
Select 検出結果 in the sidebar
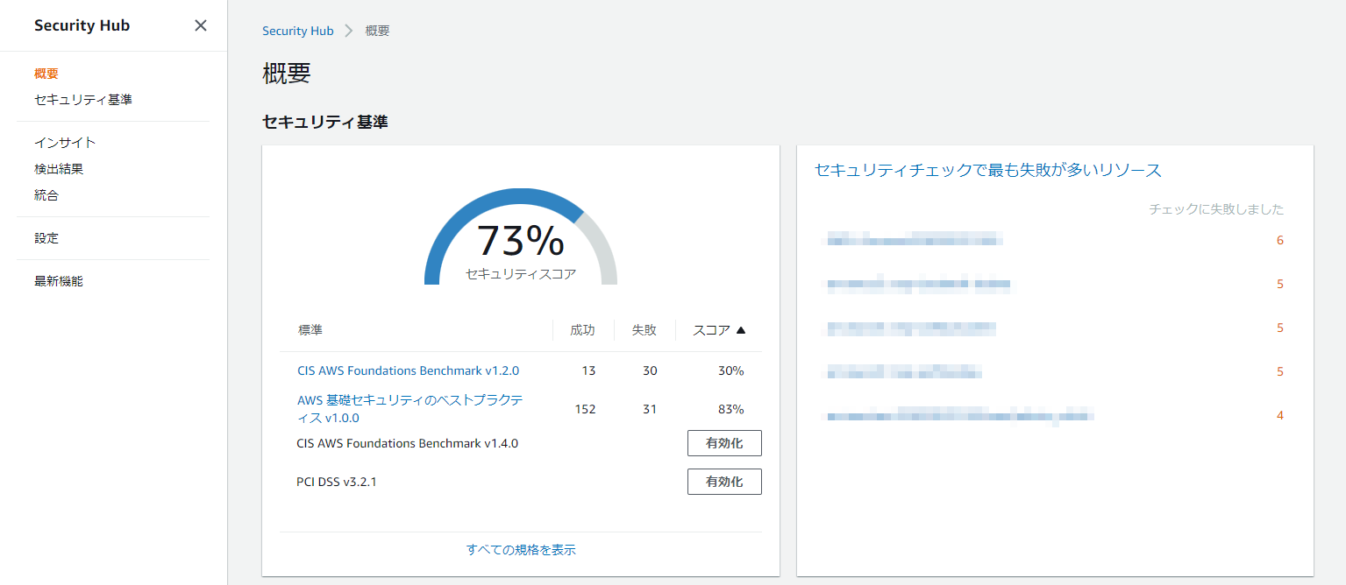(59, 169)
